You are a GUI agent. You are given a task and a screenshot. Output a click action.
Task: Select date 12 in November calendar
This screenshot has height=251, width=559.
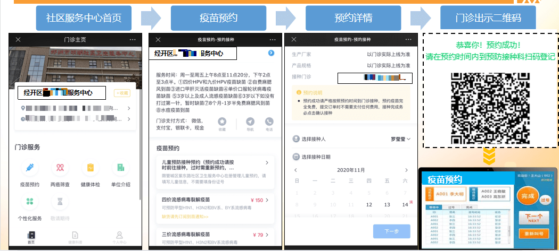coord(368,204)
